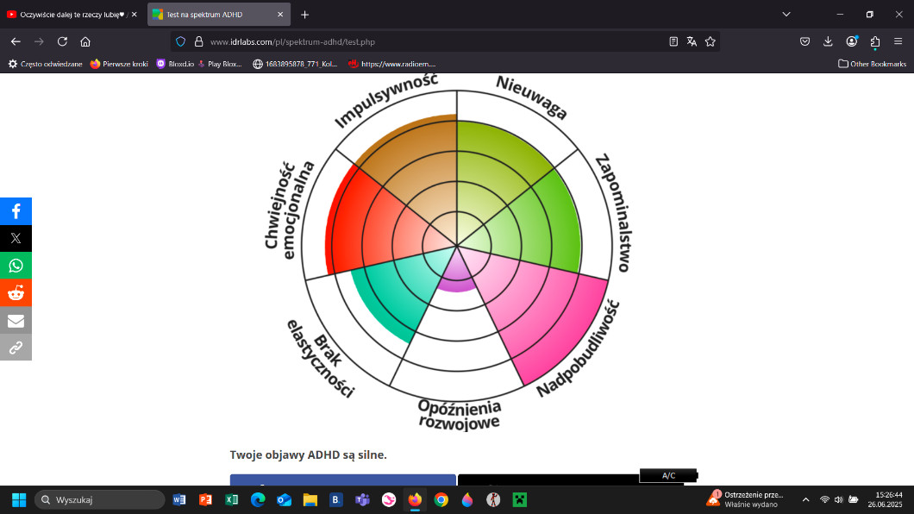Share the page via WhatsApp
Viewport: 914px width, 514px height.
tap(16, 266)
